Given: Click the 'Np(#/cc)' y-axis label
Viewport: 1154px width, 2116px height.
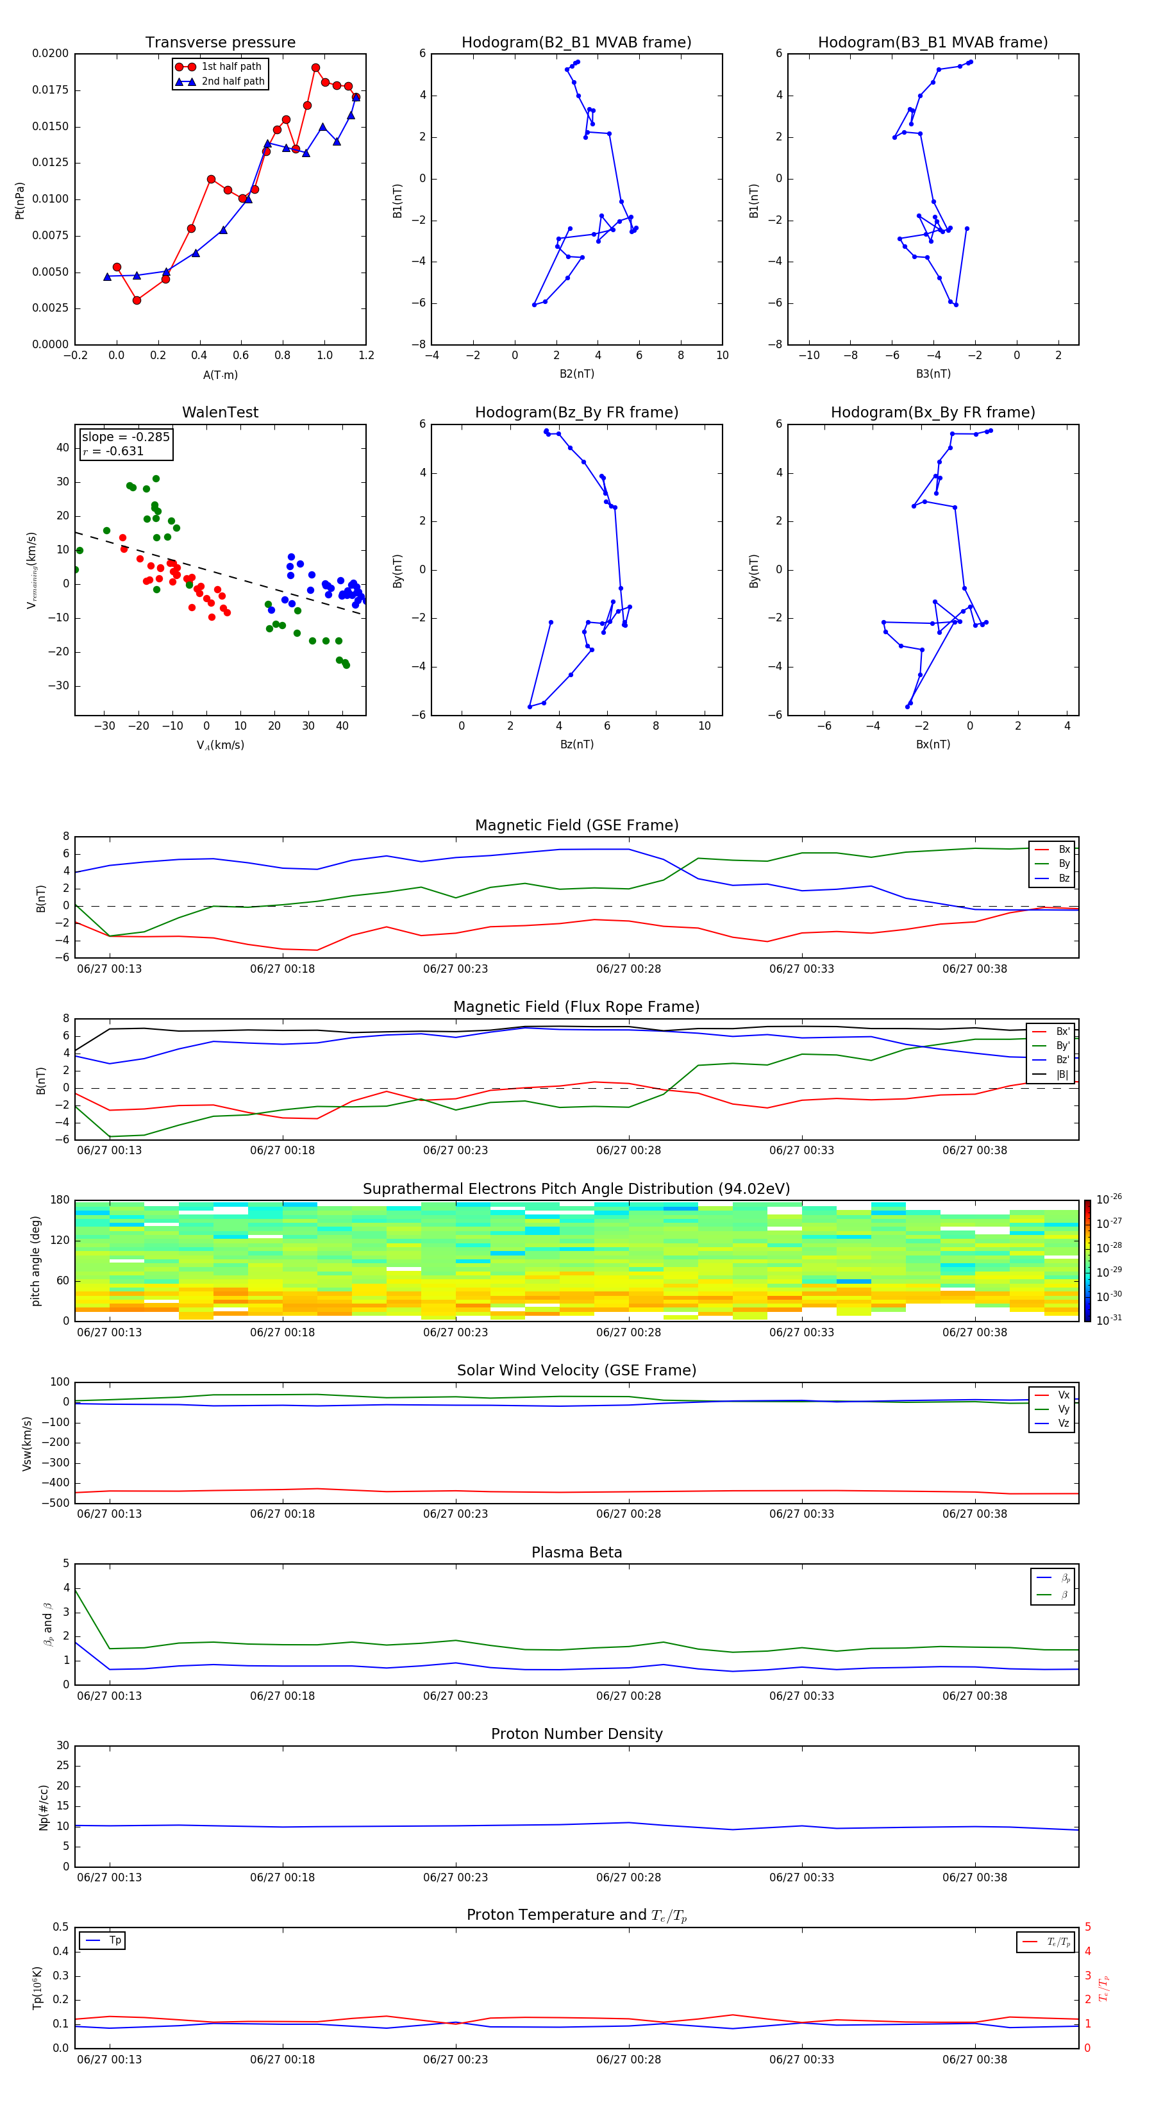Looking at the screenshot, I should (44, 1807).
